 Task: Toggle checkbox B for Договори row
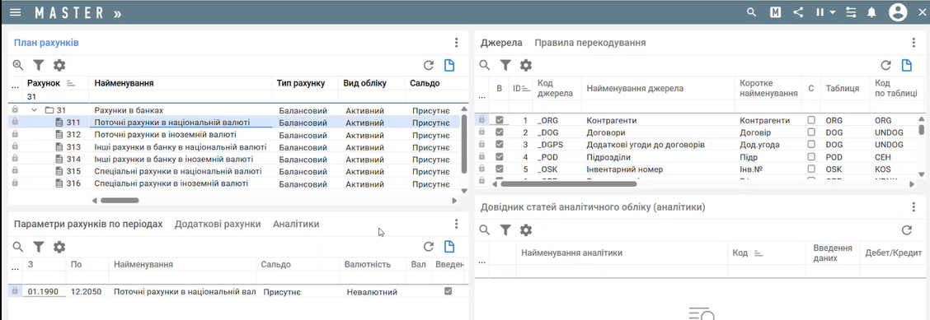point(500,132)
